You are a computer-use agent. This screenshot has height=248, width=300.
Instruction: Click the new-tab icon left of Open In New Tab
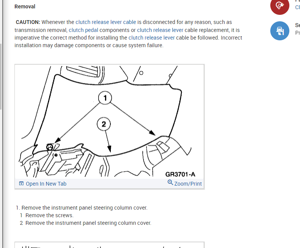(x=21, y=184)
